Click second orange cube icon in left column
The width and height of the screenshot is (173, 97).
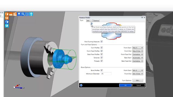tap(7, 18)
